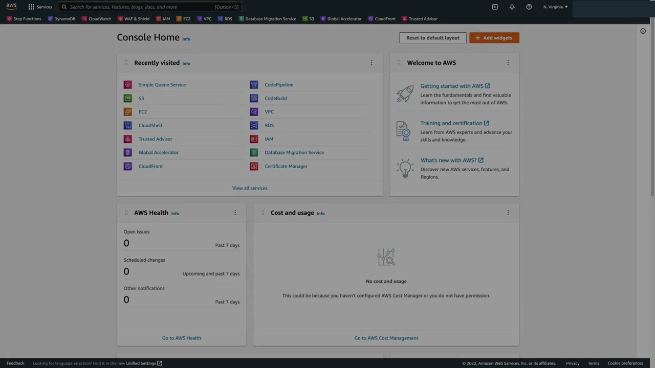Click the Training certificate icon

403,131
